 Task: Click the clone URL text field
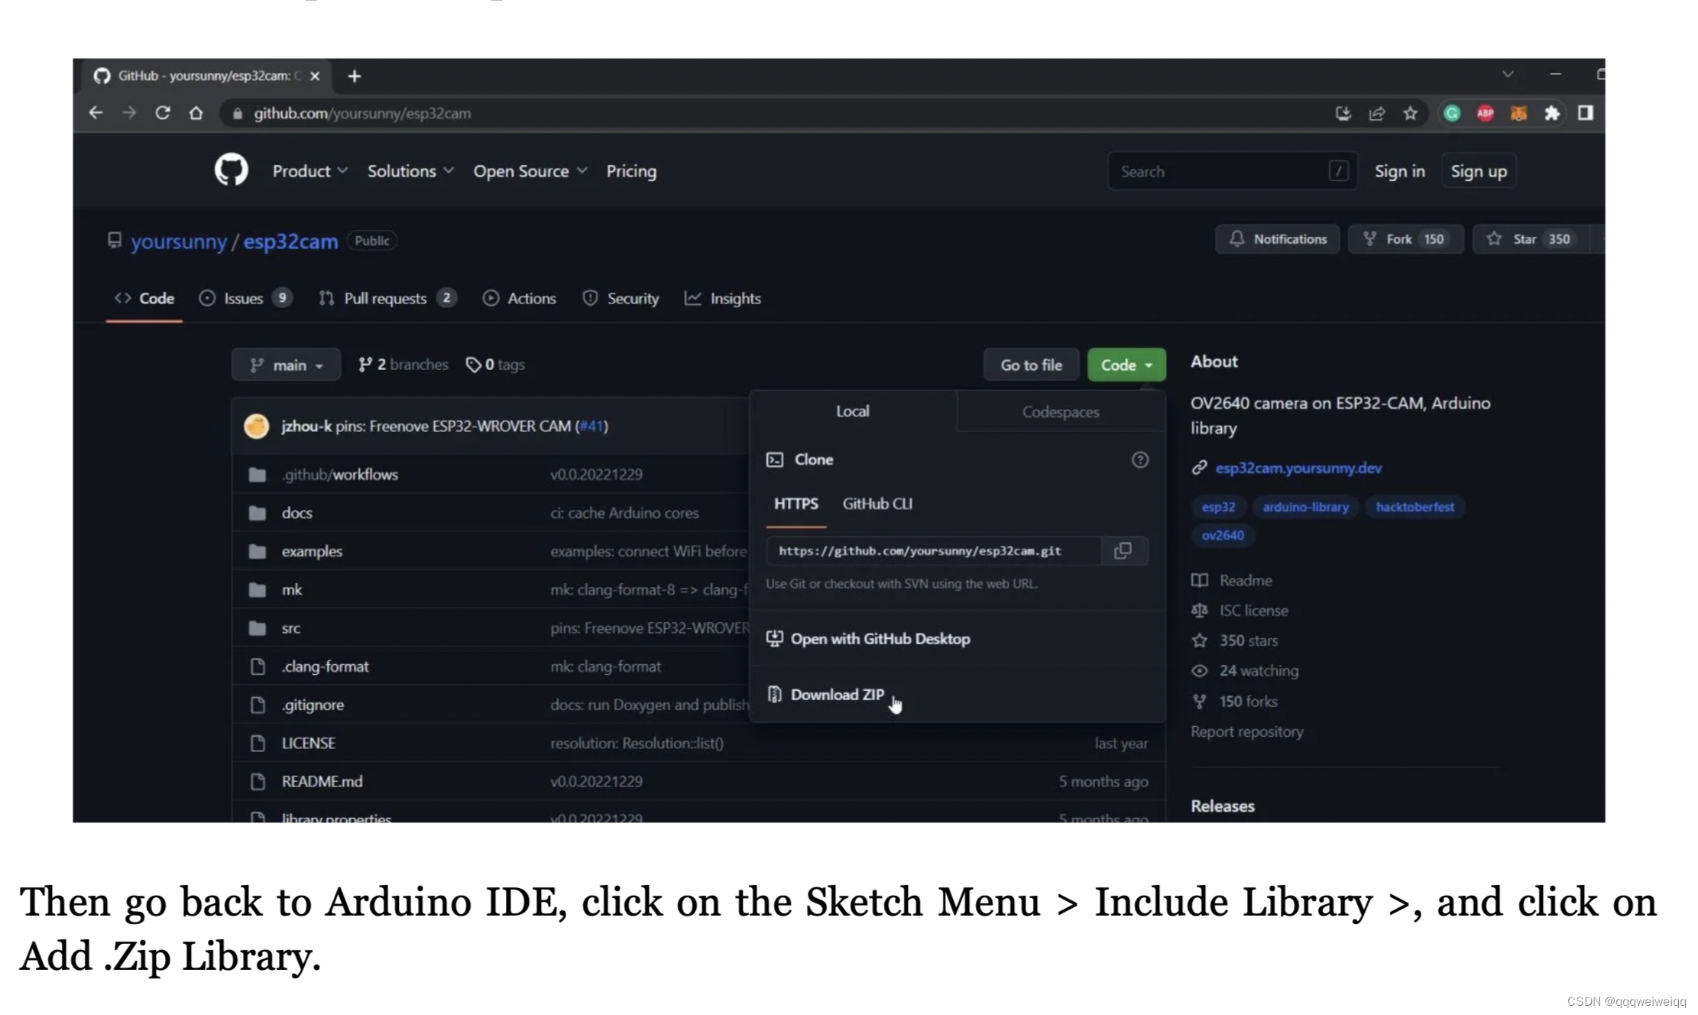(x=934, y=550)
